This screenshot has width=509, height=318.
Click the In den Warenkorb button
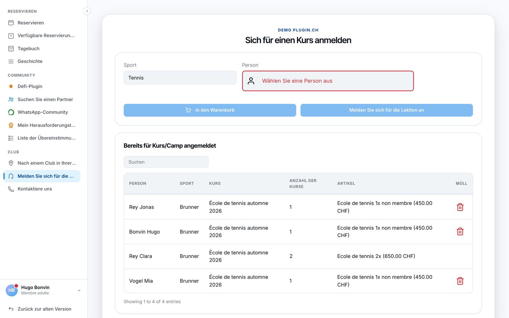coord(210,110)
